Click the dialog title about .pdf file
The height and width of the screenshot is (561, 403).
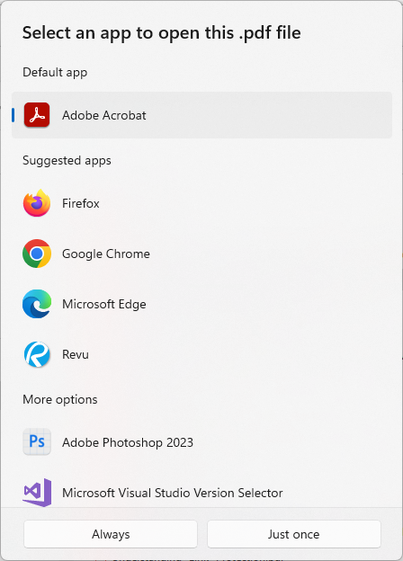161,33
